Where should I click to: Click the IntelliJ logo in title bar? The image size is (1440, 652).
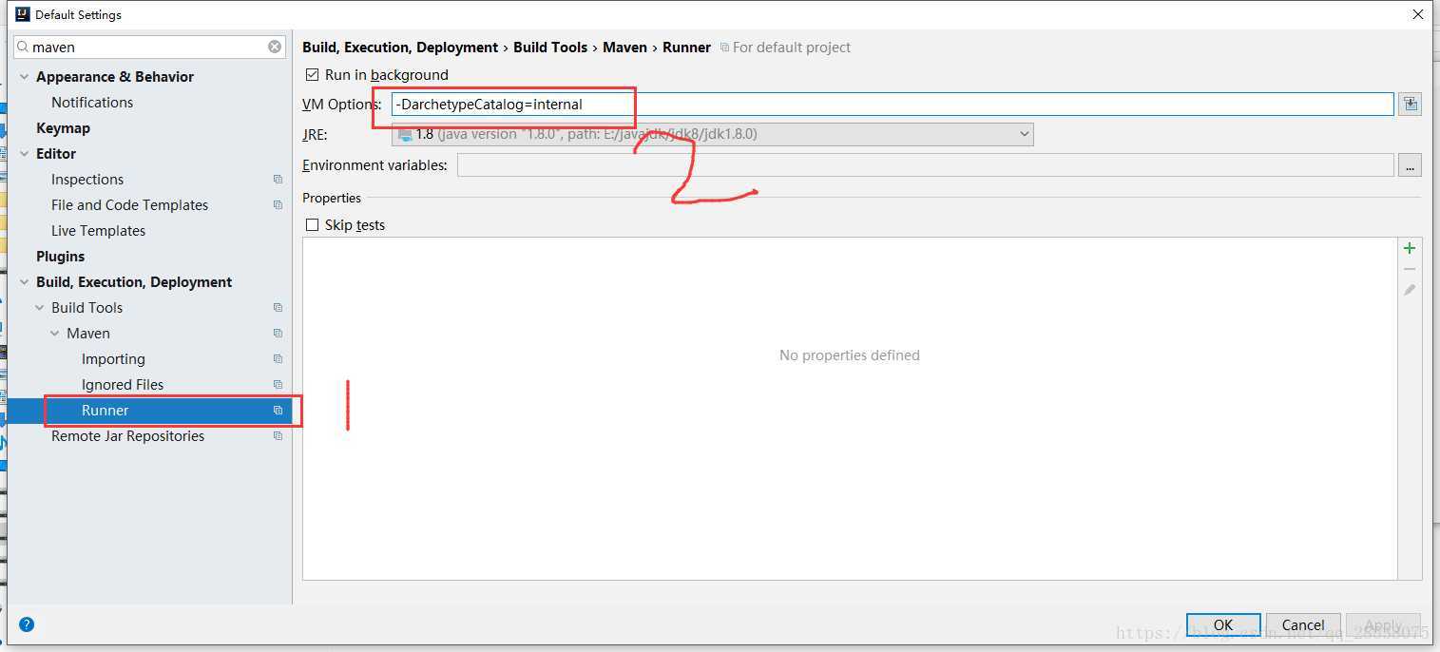(x=23, y=14)
